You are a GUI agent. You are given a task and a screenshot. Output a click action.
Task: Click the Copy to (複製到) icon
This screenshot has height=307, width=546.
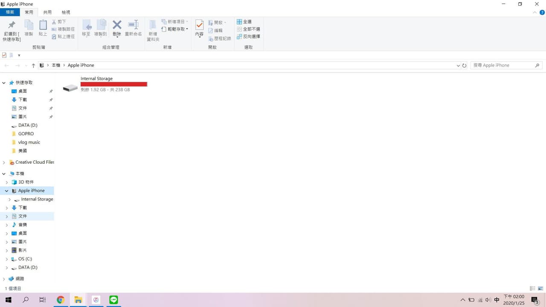(101, 28)
